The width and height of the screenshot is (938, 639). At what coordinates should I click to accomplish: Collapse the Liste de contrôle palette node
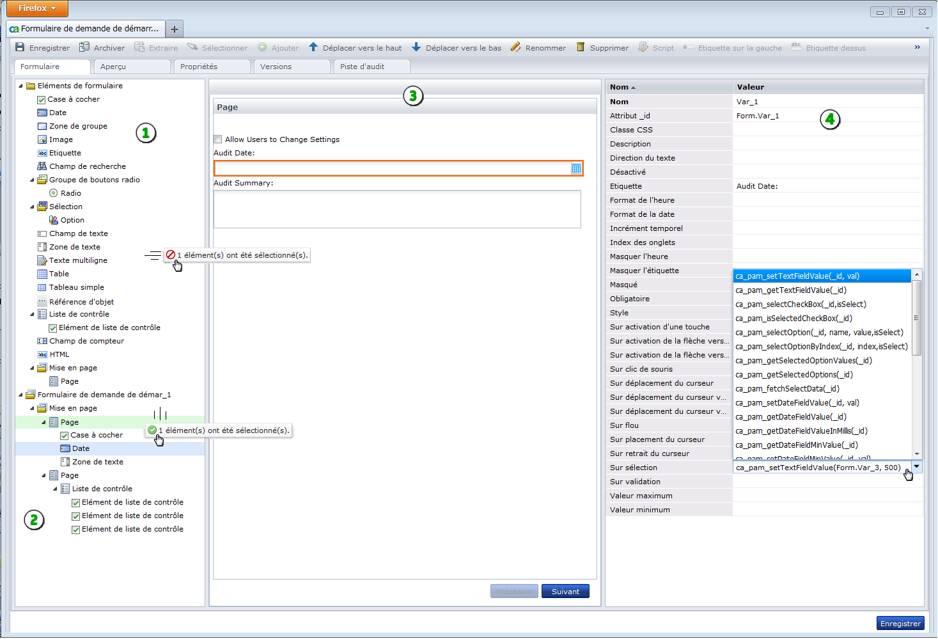coord(32,314)
